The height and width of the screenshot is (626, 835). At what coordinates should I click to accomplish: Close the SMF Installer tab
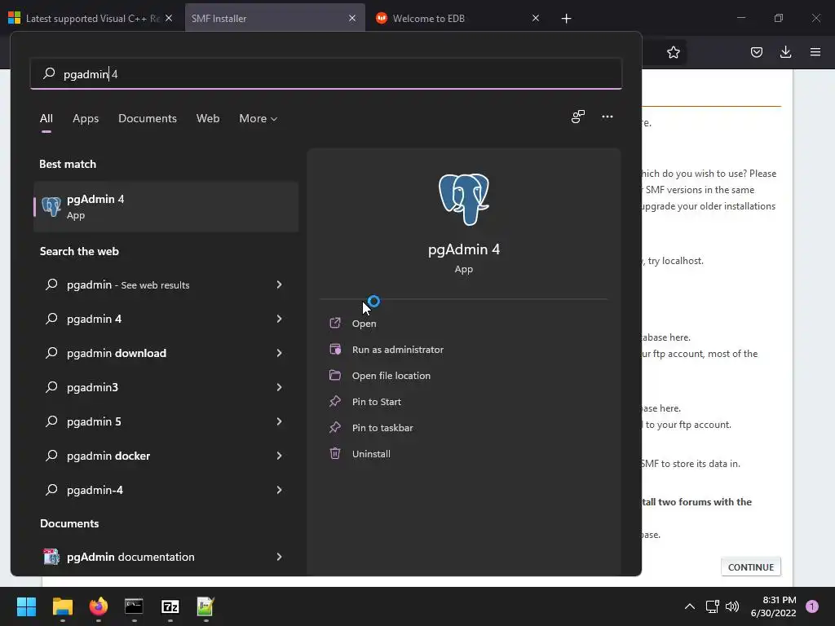[352, 18]
